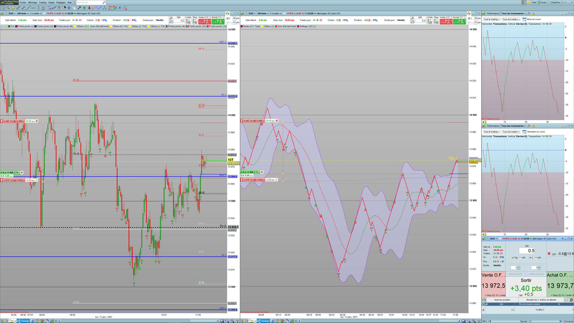Click the Push+ button in the top bar
This screenshot has width=574, height=323.
tap(543, 3)
